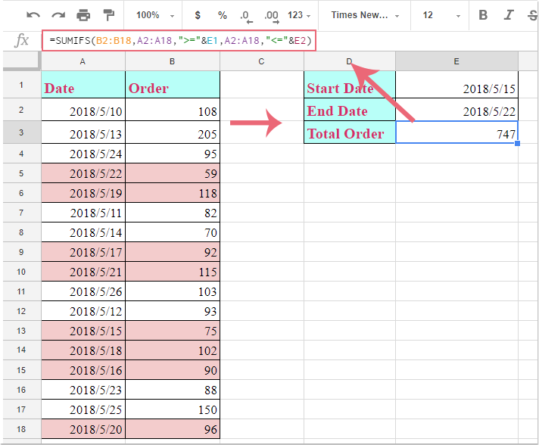Click the Total Order label cell
Screen dimensions: 539x445
pos(349,134)
